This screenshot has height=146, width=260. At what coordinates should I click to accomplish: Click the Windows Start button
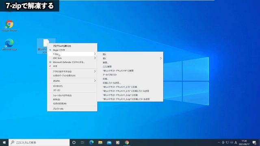pyautogui.click(x=4, y=142)
